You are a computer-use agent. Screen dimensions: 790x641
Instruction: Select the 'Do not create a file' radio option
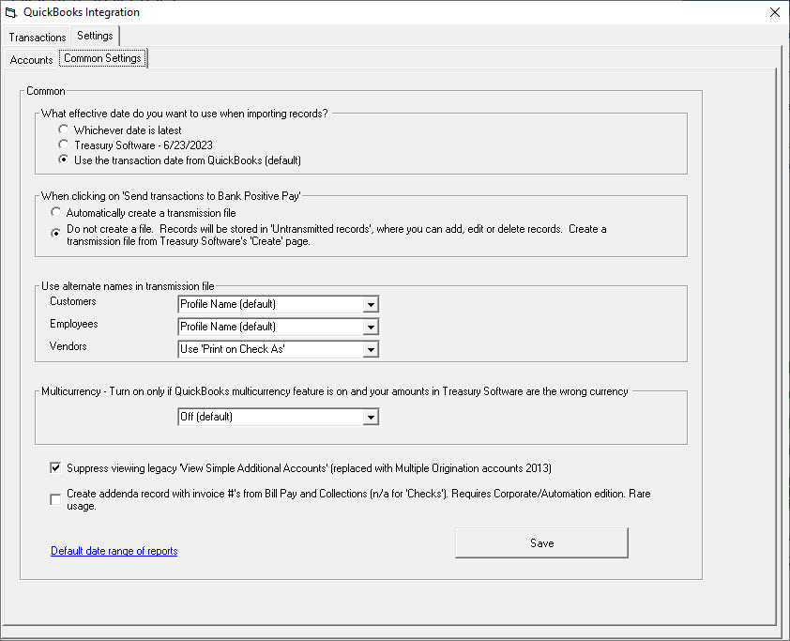pos(56,234)
